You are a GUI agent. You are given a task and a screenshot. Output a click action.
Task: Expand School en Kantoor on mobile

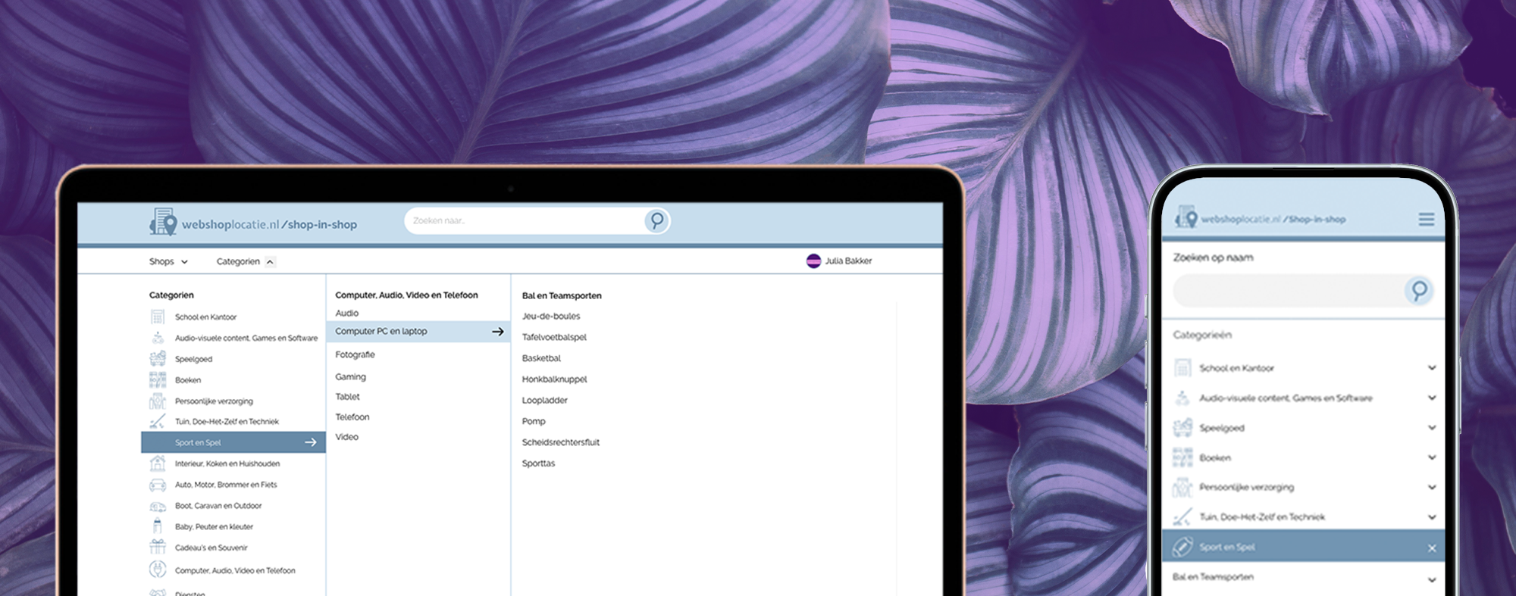pos(1431,368)
